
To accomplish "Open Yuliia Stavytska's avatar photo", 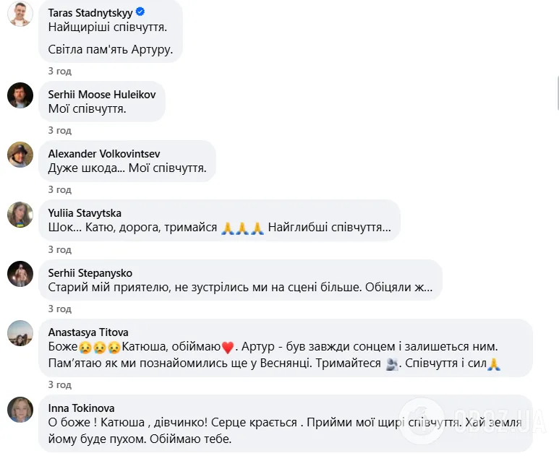I will pyautogui.click(x=20, y=214).
